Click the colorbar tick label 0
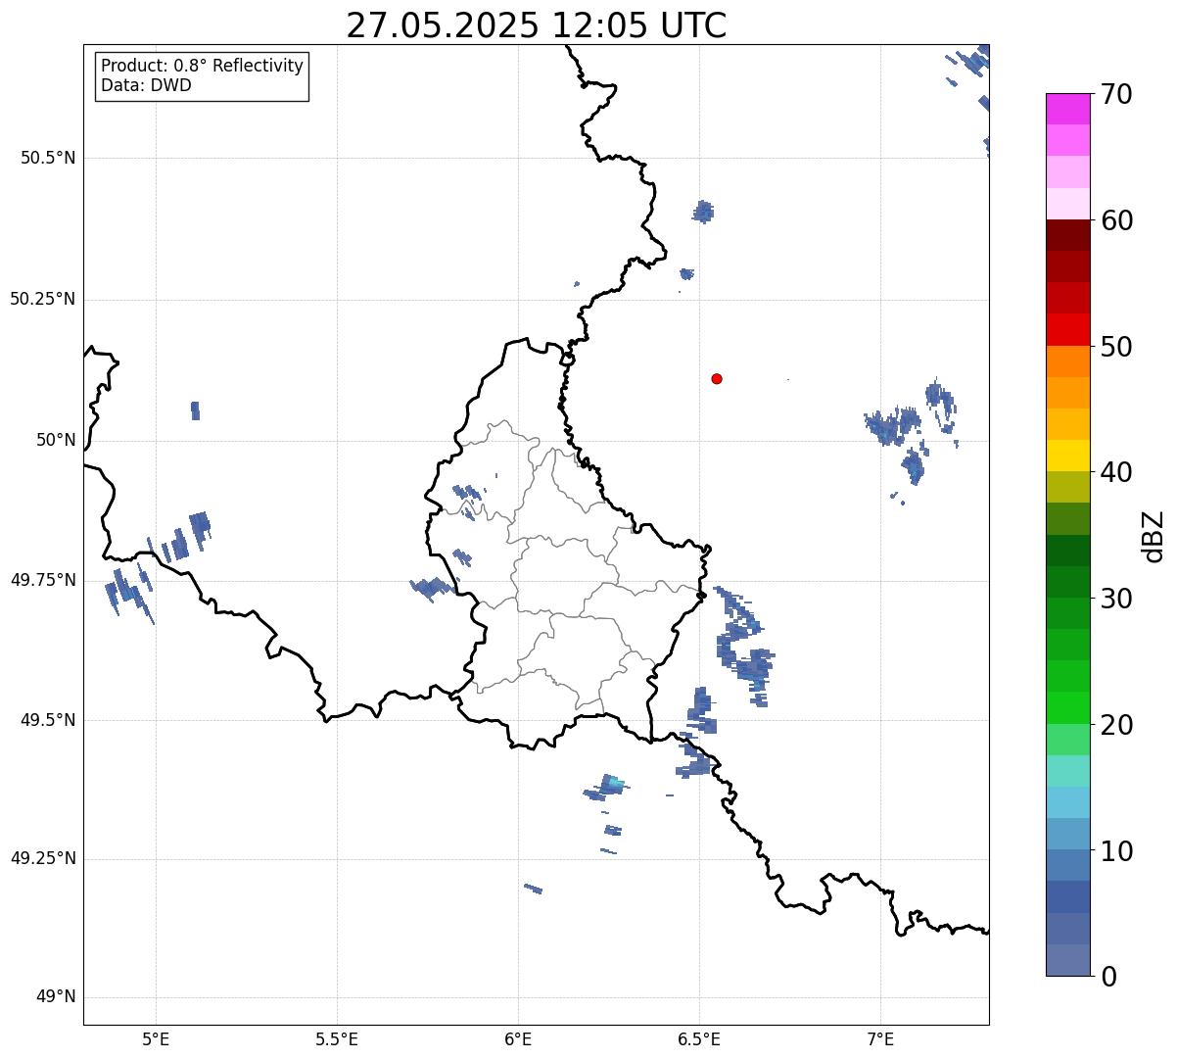The height and width of the screenshot is (1059, 1177). point(1107,977)
